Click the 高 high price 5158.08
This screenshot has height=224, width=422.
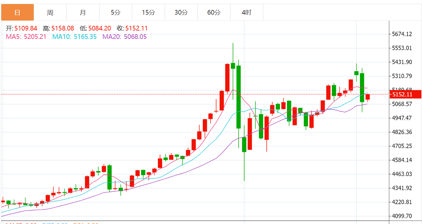pos(63,28)
